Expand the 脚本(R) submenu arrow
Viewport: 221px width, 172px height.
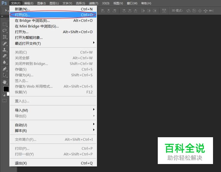click(94, 130)
